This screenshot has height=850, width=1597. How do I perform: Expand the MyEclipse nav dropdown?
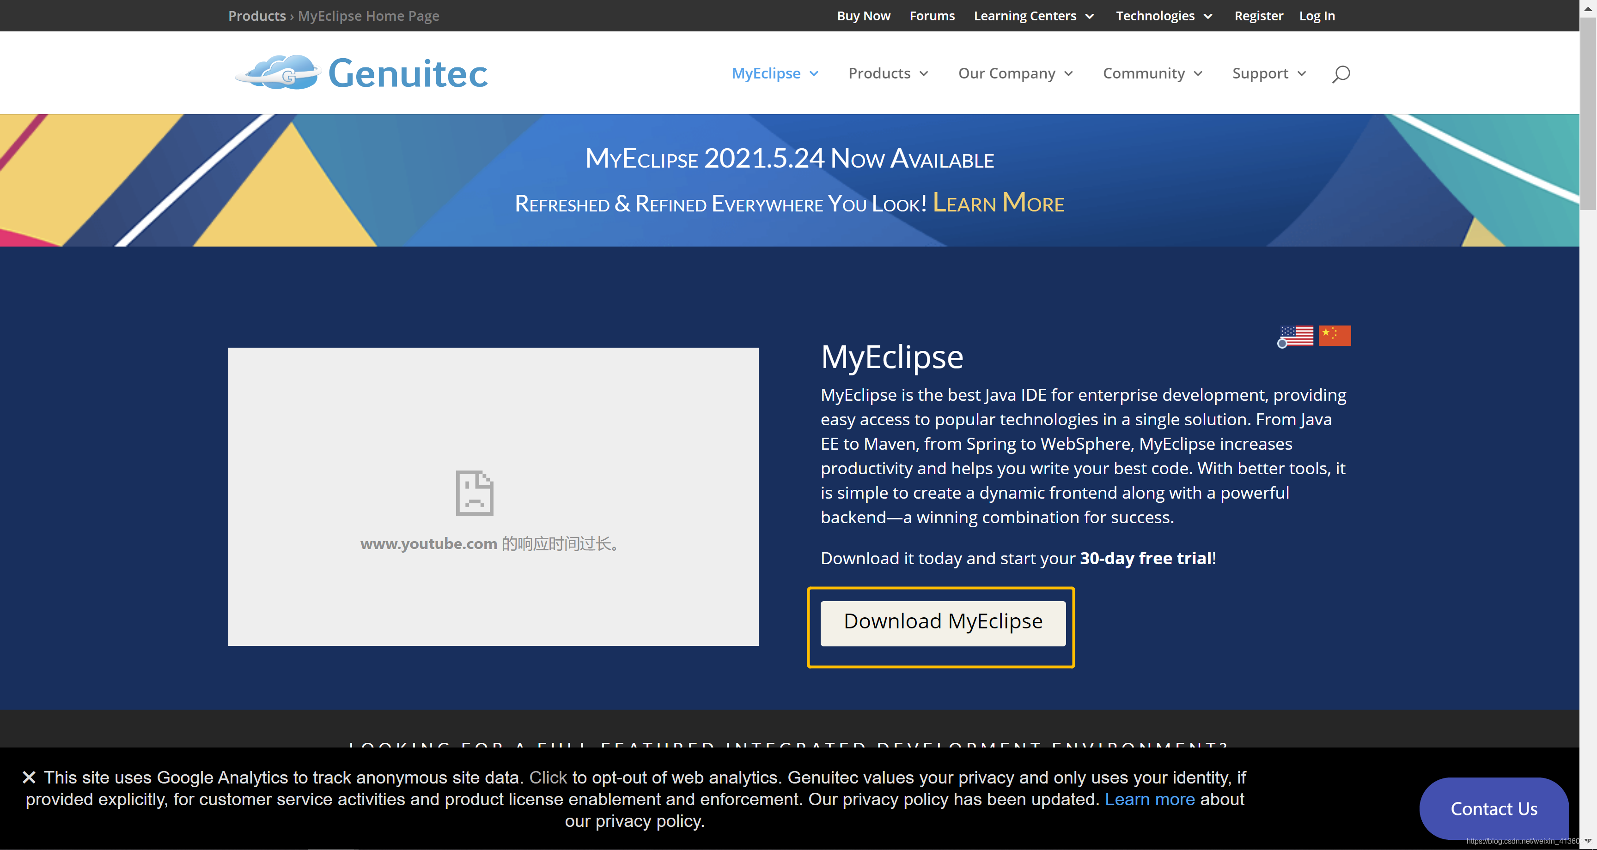coord(774,74)
